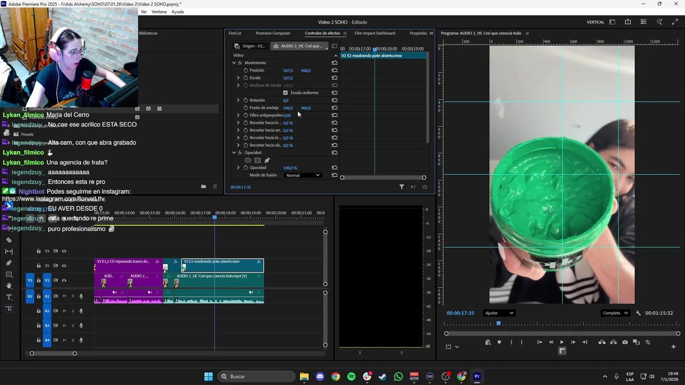Select the Hand tool in the toolbar
This screenshot has height=385, width=685.
9,286
